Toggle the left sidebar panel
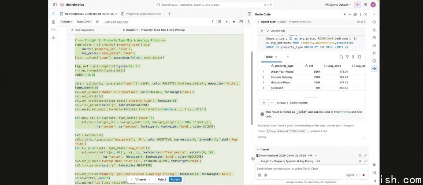 [x=55, y=4]
